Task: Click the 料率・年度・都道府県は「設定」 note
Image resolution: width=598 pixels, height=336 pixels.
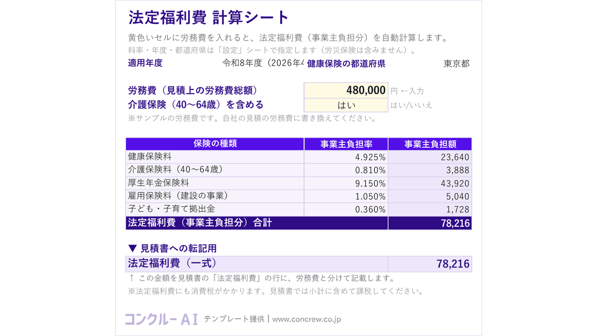Action: click(272, 50)
